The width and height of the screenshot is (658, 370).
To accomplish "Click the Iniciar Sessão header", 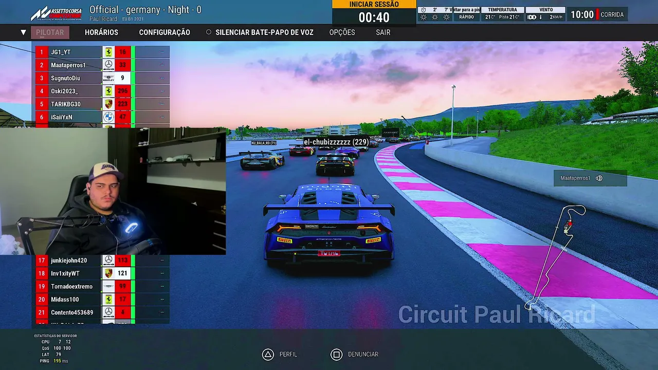I will (x=374, y=4).
